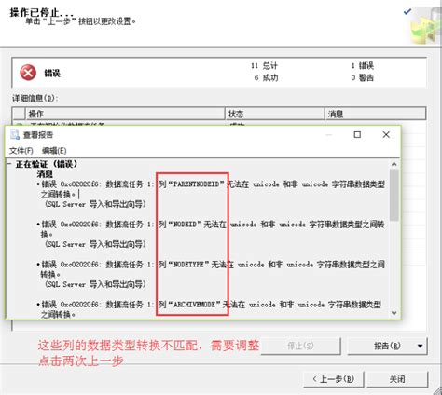The image size is (442, 395).
Task: Click the blue checkmark icon at top
Action: point(407,11)
